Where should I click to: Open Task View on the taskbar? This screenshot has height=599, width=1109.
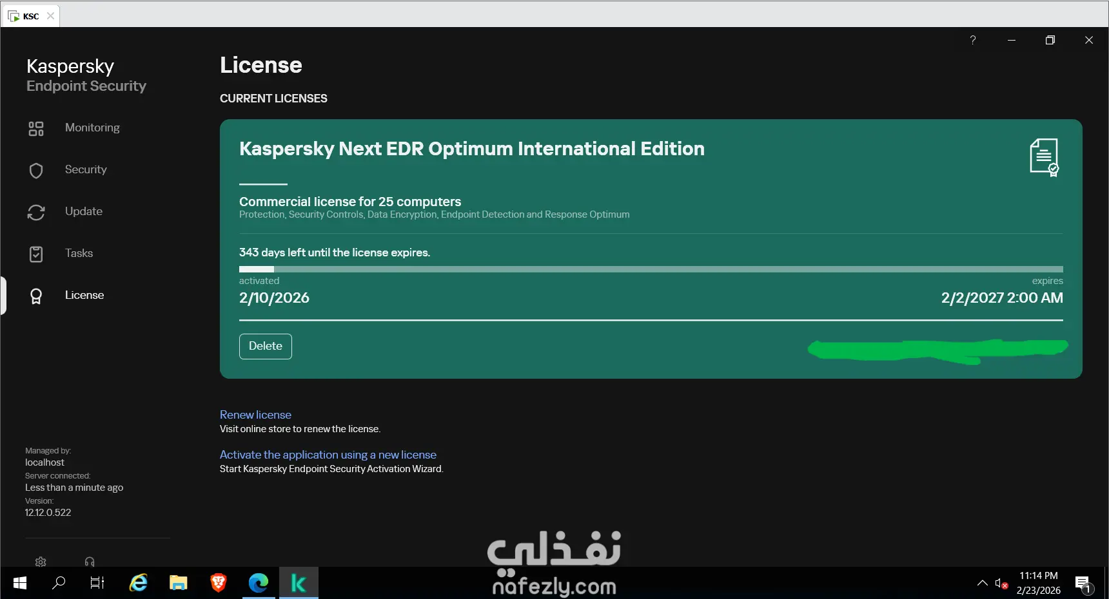point(97,583)
